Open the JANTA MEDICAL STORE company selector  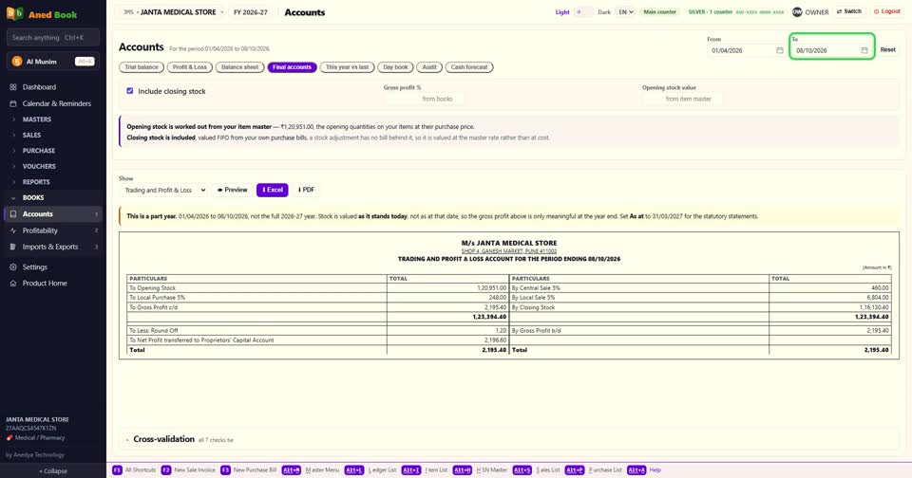172,12
